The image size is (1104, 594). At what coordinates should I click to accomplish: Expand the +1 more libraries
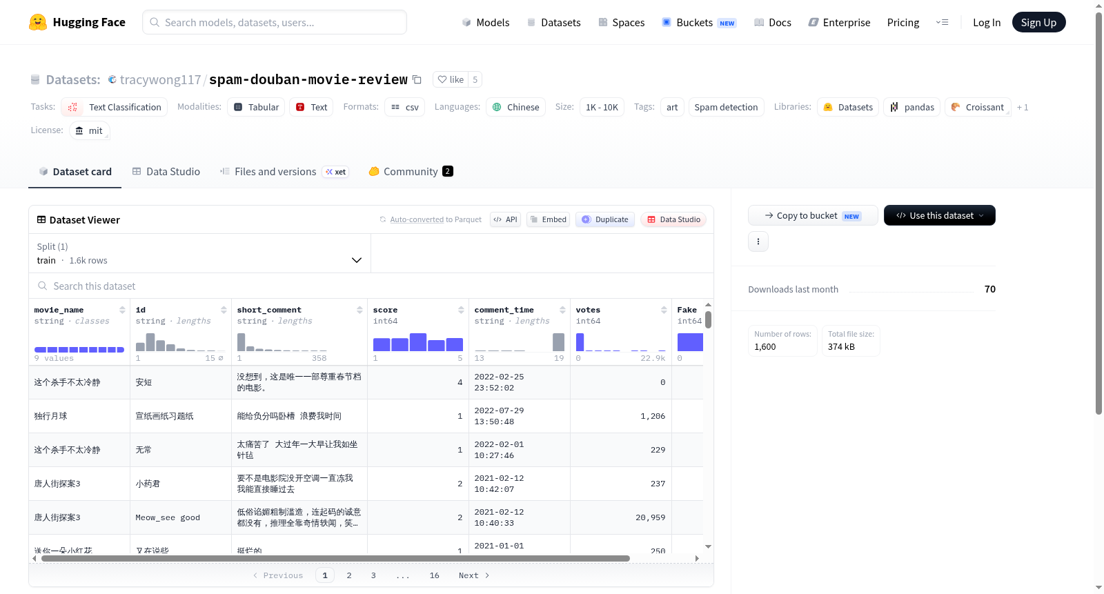[x=1022, y=107]
